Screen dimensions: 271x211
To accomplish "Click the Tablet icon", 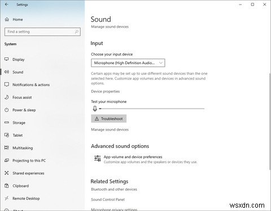I will click(x=7, y=135).
